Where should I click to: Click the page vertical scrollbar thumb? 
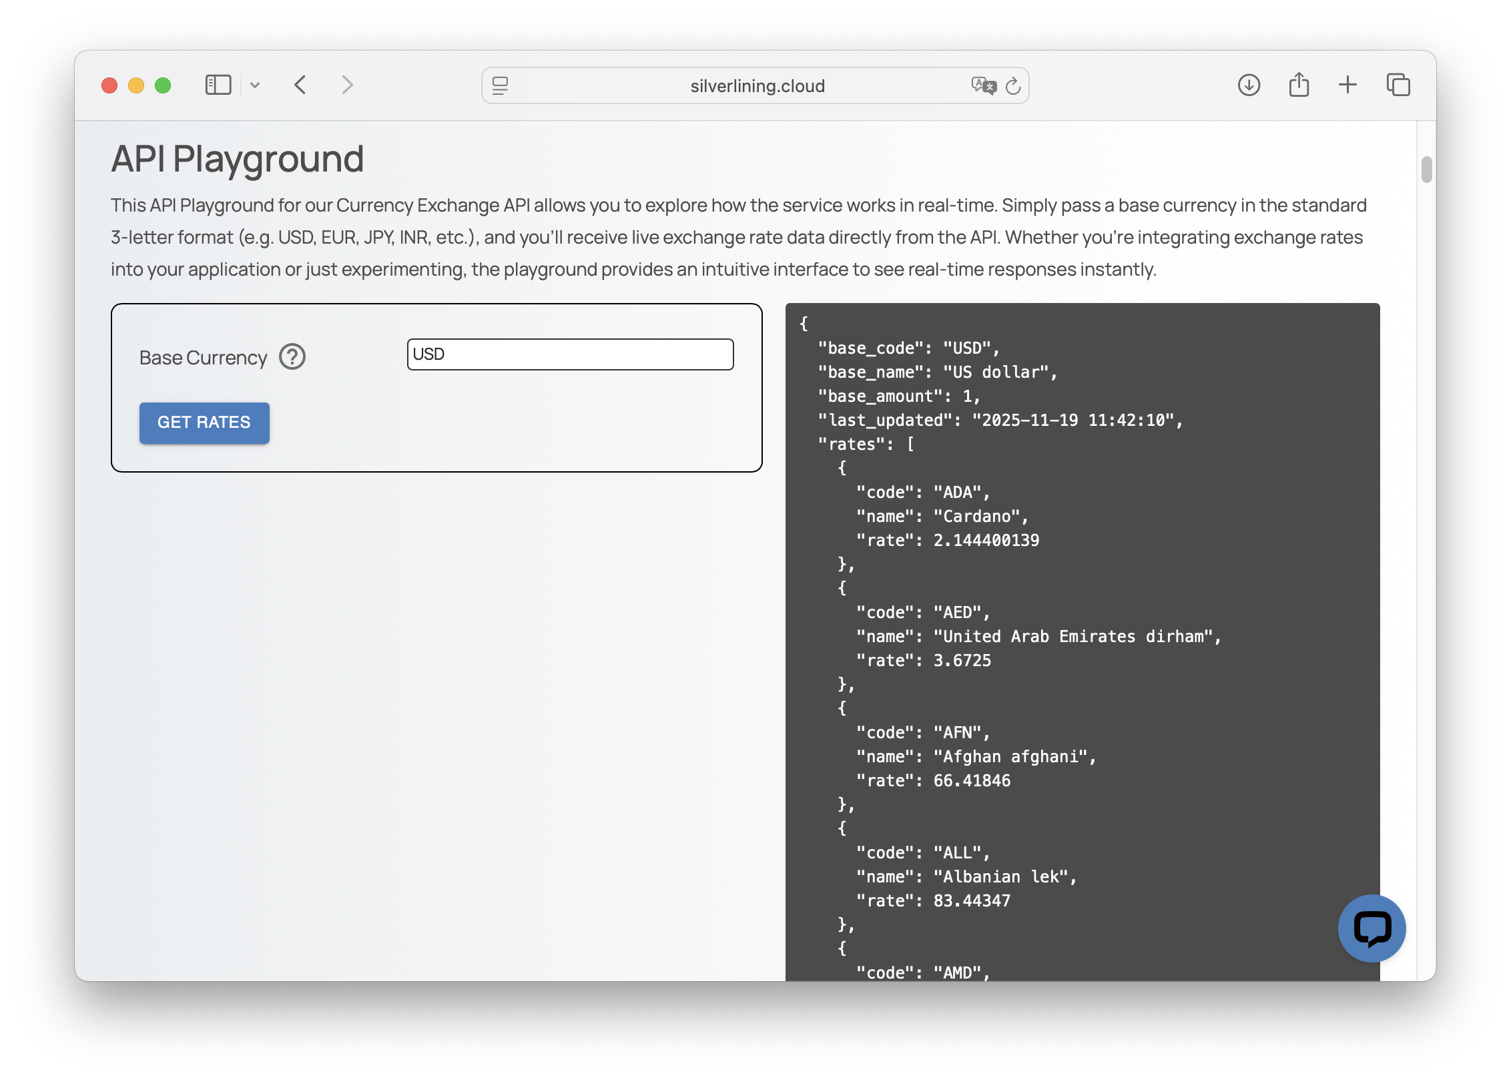(1426, 170)
